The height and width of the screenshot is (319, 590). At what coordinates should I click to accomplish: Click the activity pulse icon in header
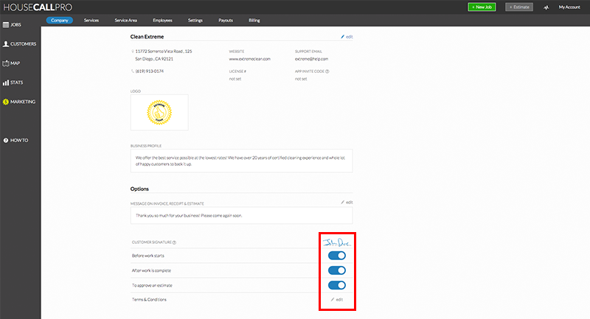point(546,7)
